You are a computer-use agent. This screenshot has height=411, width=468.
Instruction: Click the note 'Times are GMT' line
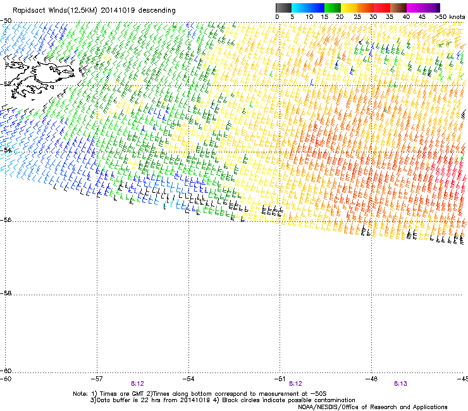(200, 394)
